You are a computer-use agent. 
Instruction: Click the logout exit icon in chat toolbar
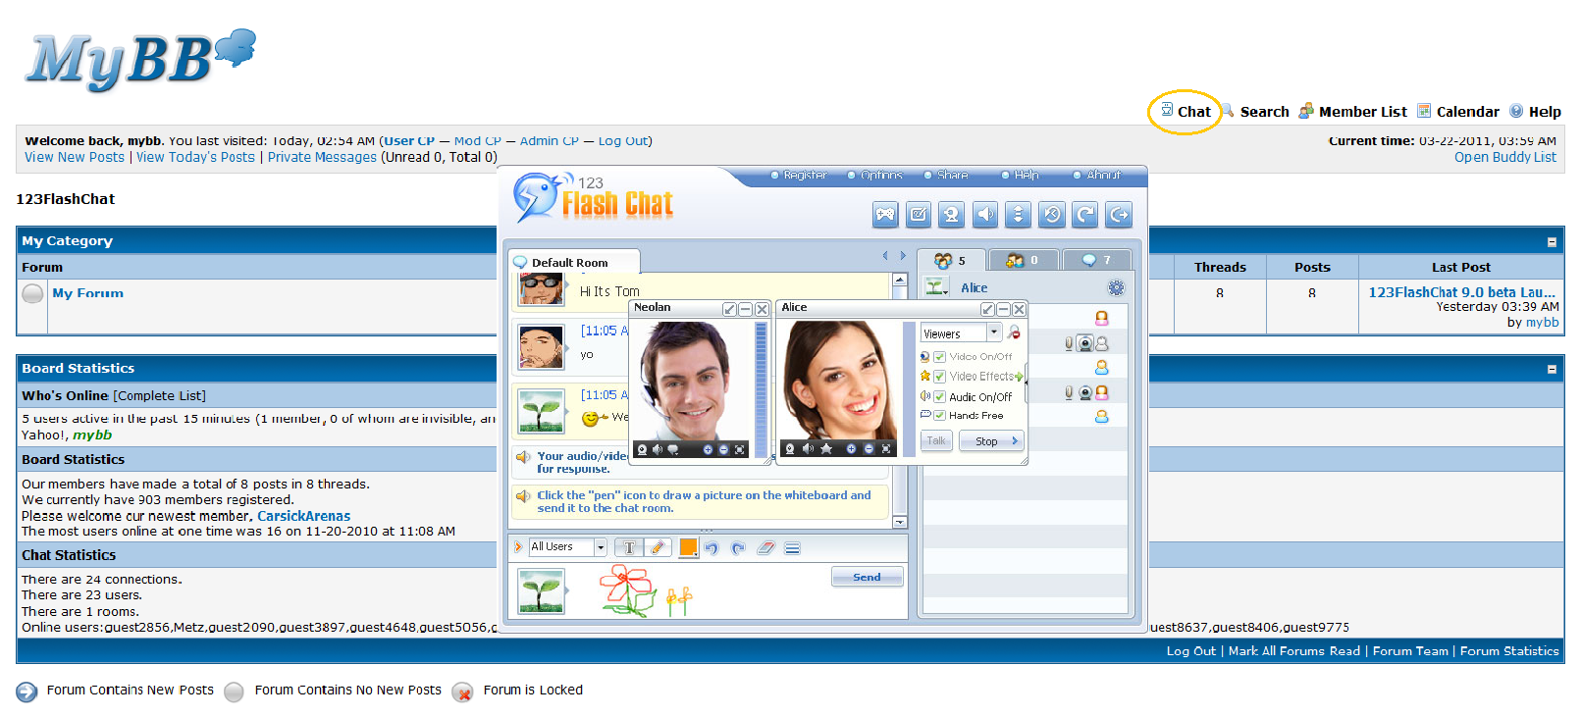pos(1119,215)
